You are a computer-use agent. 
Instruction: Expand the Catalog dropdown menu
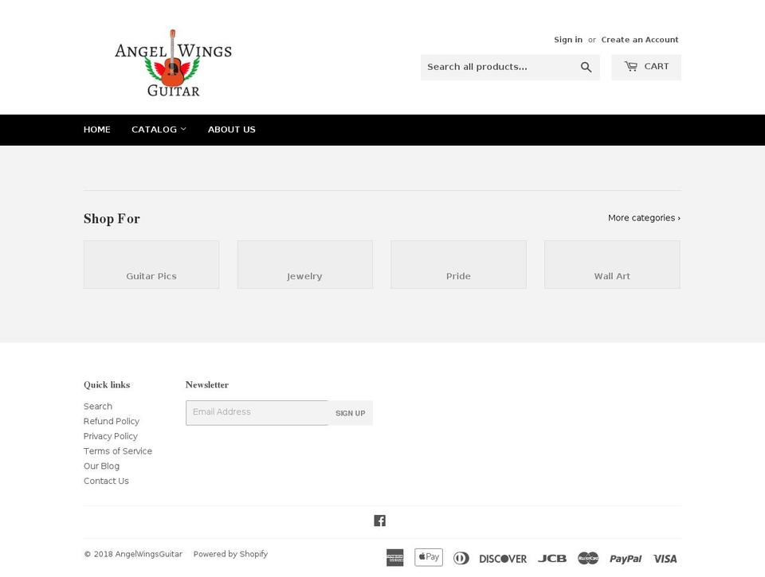tap(159, 130)
